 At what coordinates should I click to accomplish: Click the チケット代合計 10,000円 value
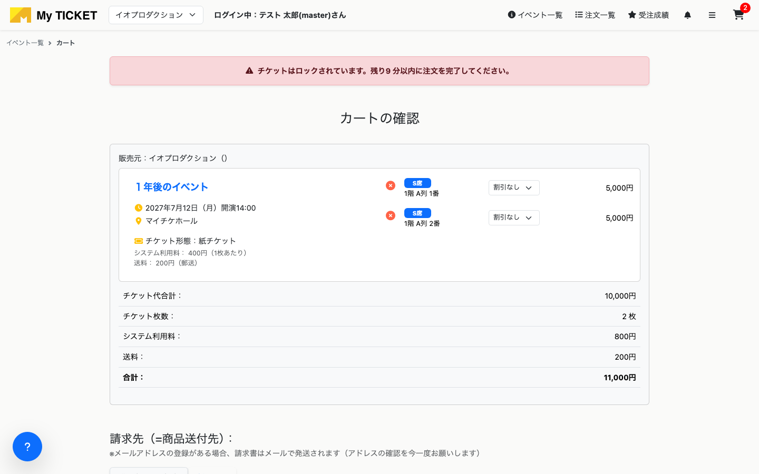pyautogui.click(x=620, y=296)
